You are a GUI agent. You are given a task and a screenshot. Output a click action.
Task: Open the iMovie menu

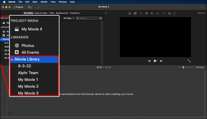coord(12,2)
